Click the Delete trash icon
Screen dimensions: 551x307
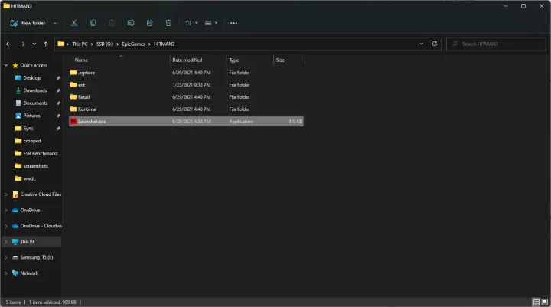168,23
